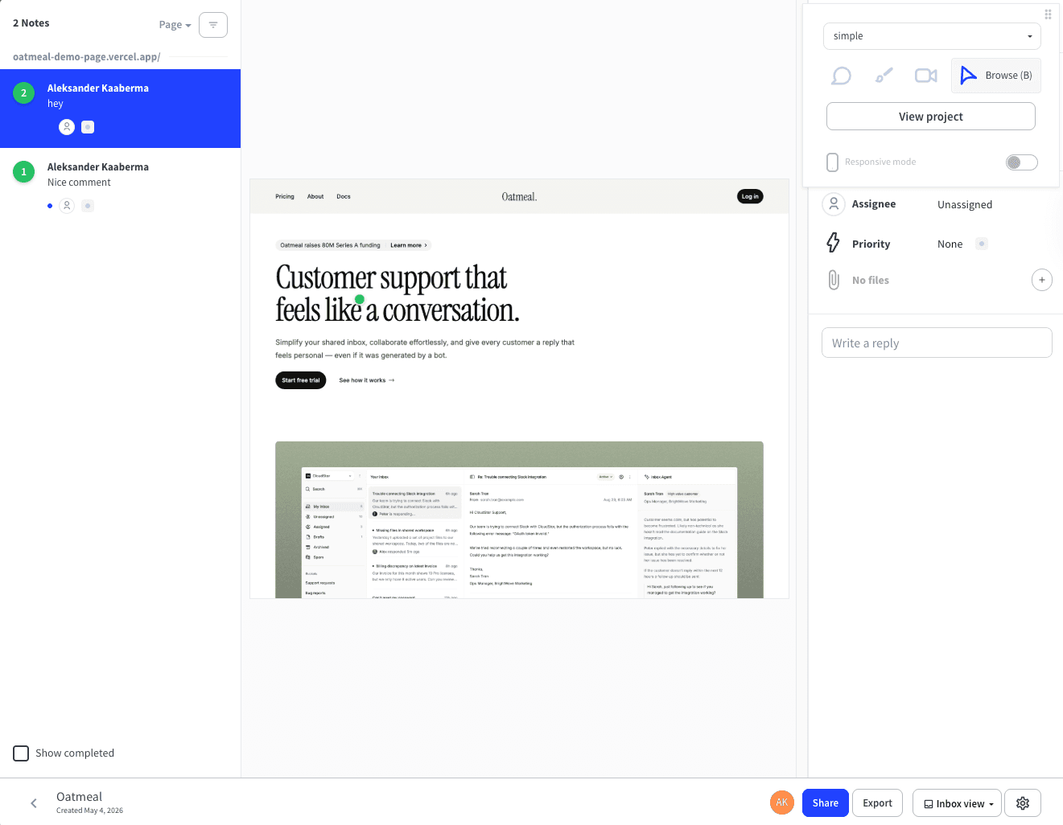Select the video recording tool
The width and height of the screenshot is (1063, 825).
[925, 76]
